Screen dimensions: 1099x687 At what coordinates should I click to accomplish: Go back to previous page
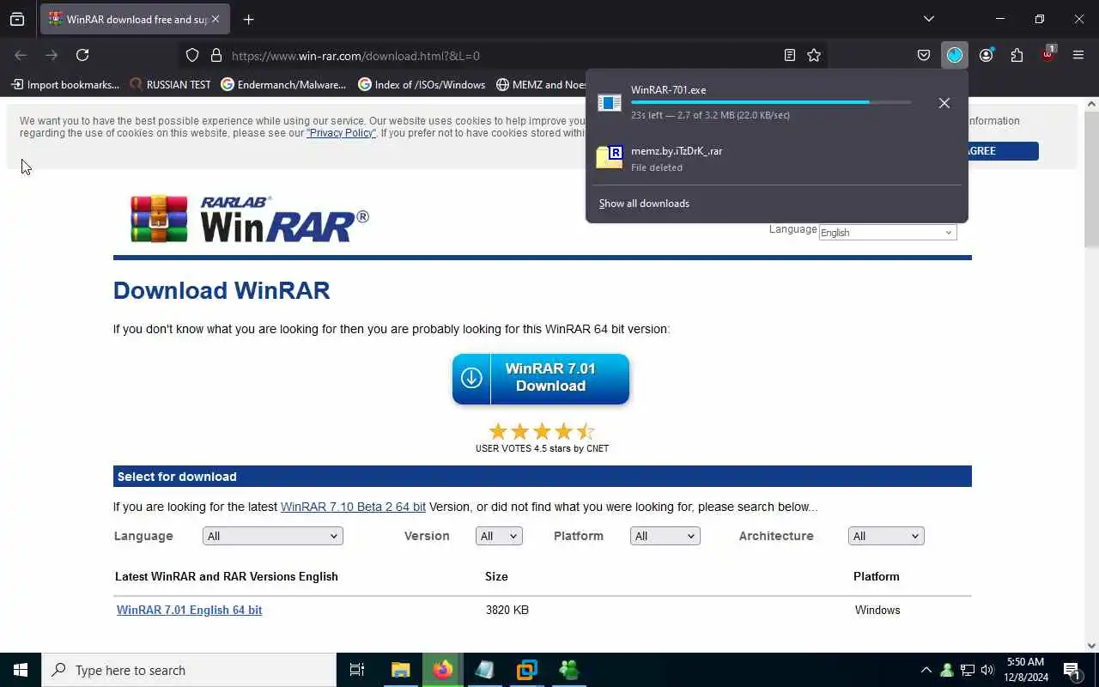[x=21, y=55]
